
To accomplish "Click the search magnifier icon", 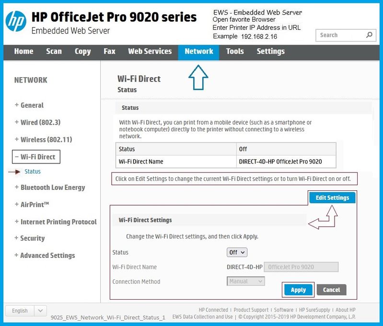I will [369, 35].
